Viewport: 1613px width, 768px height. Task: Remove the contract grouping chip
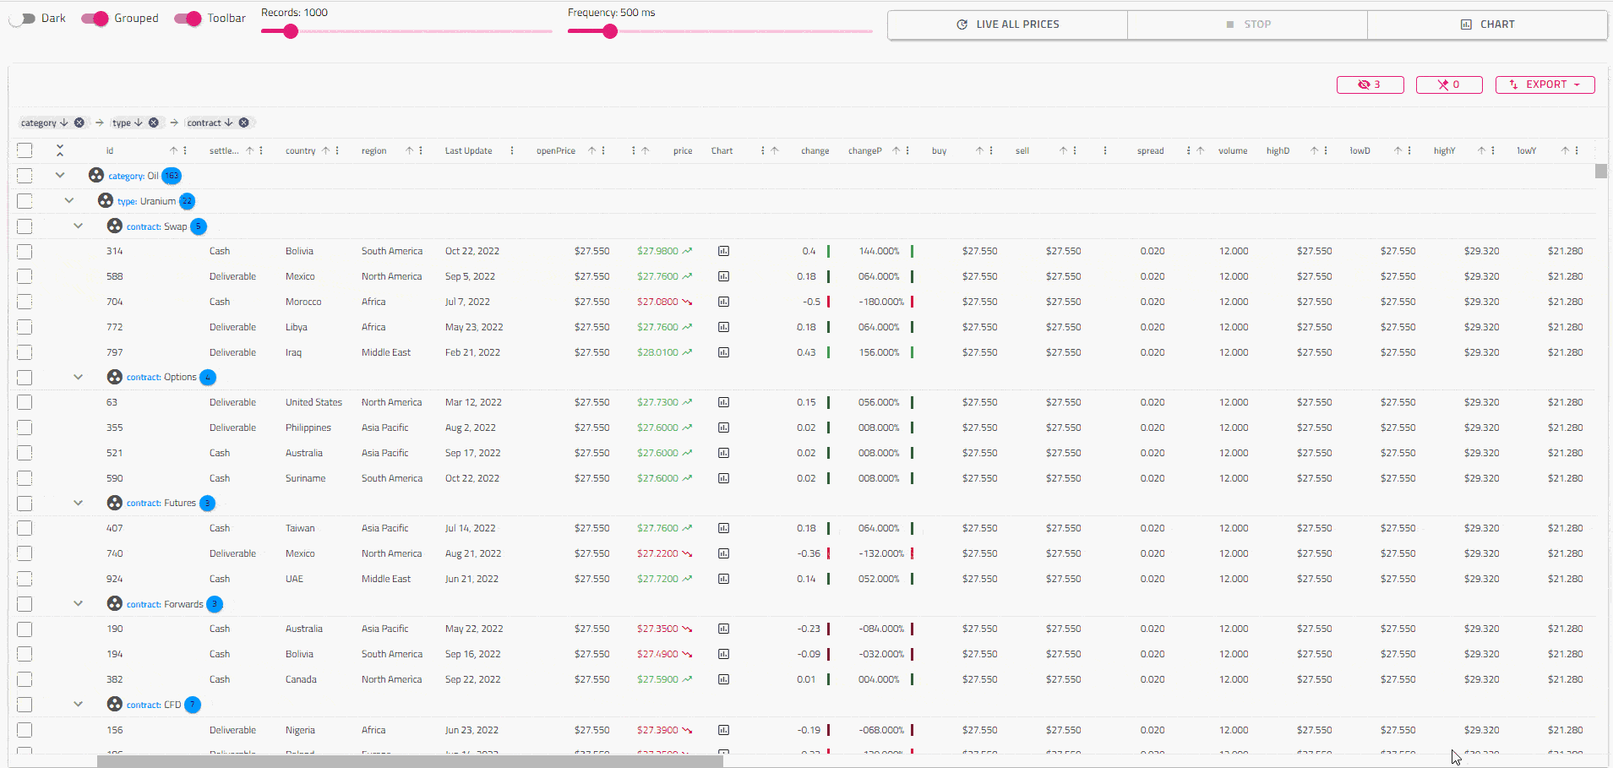(x=244, y=123)
